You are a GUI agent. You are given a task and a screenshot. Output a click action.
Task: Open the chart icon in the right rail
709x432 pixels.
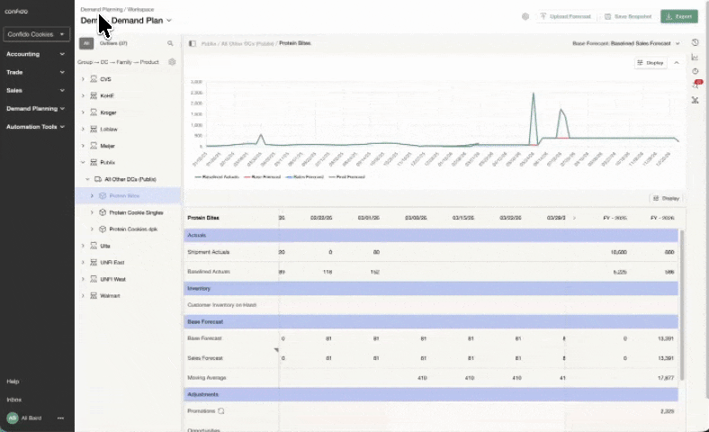pyautogui.click(x=696, y=57)
